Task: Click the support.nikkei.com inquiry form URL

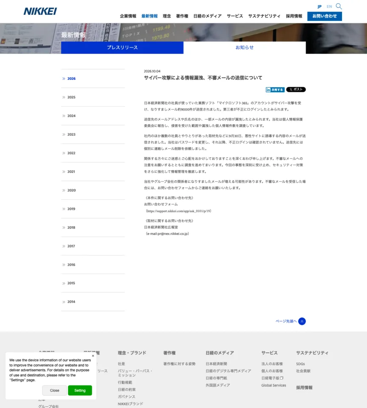Action: point(179,211)
